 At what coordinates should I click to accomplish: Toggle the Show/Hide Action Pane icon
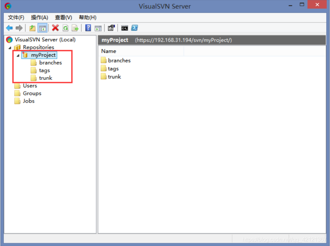tap(98, 28)
